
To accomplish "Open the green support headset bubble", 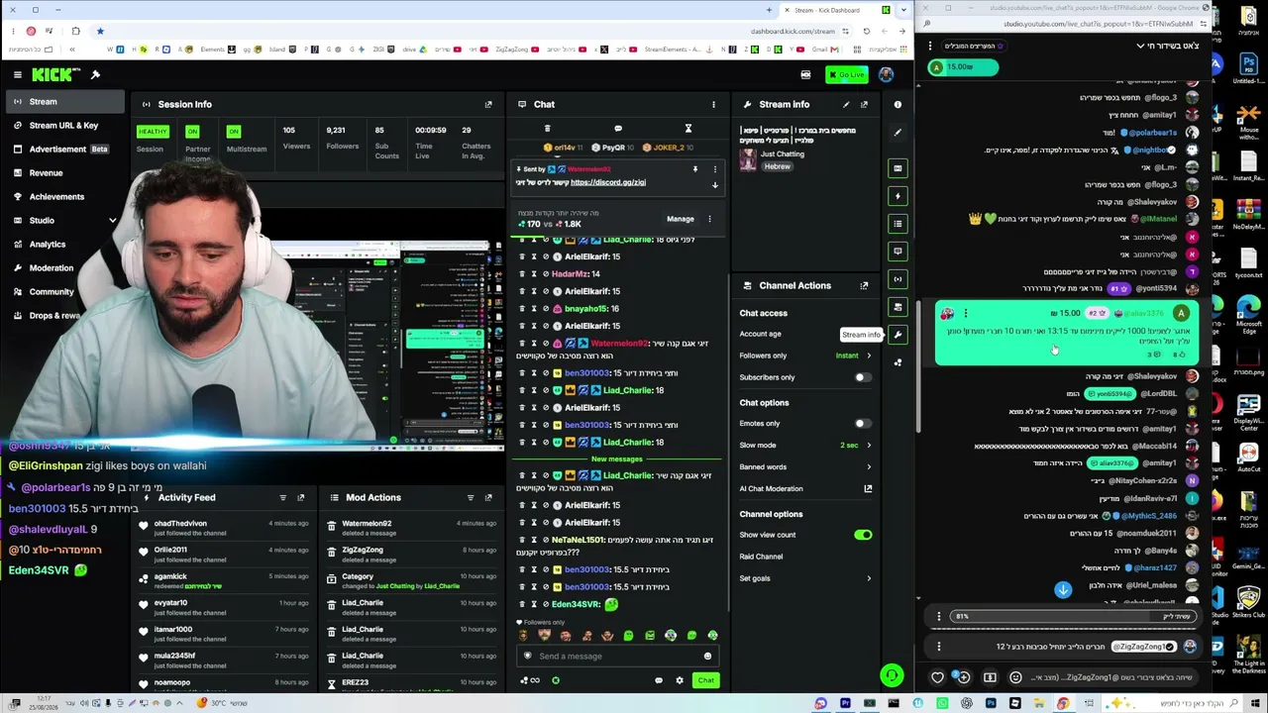I will (892, 675).
